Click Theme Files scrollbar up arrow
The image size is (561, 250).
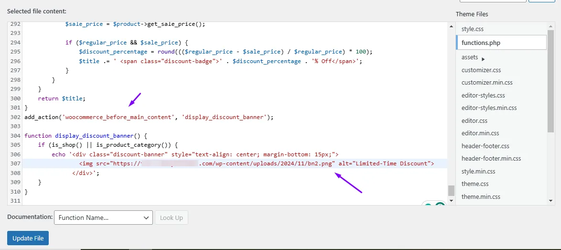click(x=551, y=26)
